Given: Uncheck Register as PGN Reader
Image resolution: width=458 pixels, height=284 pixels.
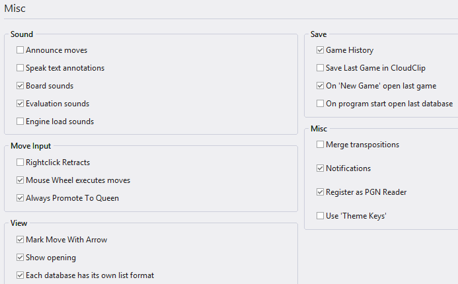Looking at the screenshot, I should click(321, 192).
